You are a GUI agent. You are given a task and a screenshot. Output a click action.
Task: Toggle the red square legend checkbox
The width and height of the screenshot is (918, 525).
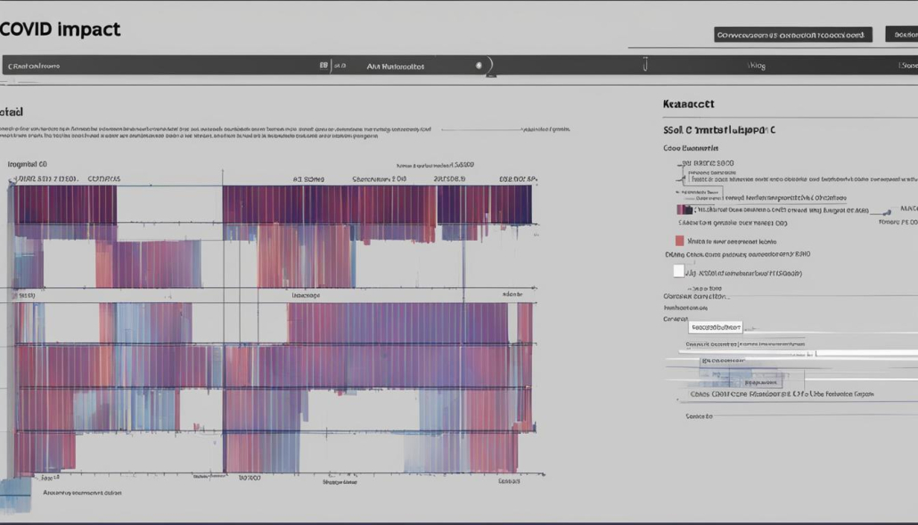[x=679, y=241]
